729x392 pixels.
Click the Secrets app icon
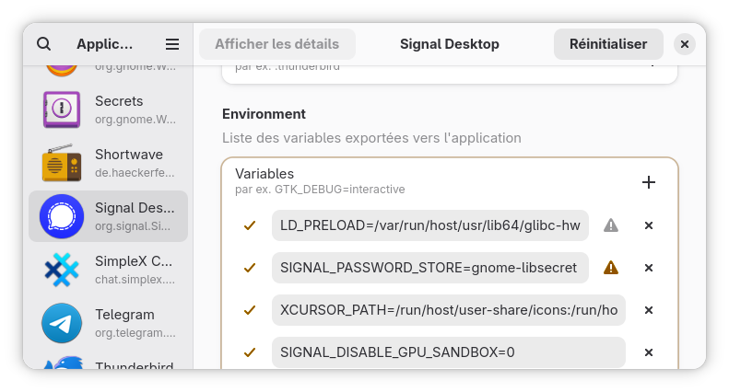(62, 110)
